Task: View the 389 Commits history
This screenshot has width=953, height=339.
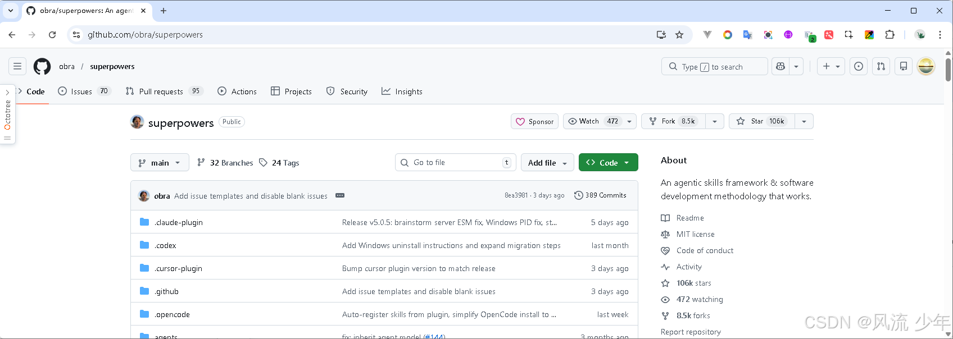Action: click(x=600, y=195)
